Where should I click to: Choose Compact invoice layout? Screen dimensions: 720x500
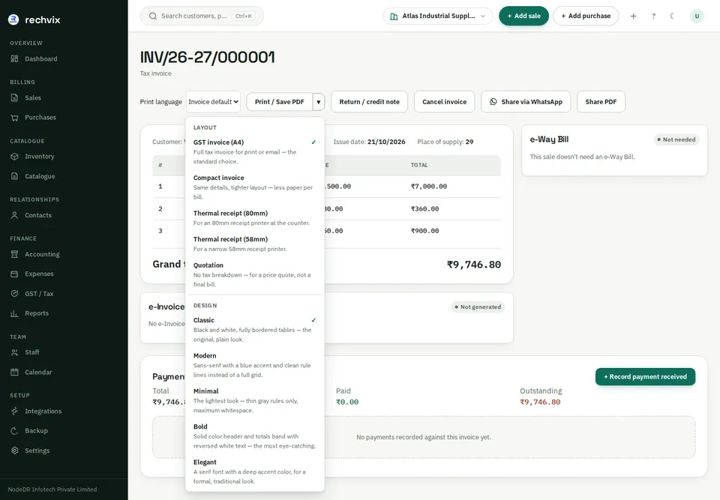(255, 187)
